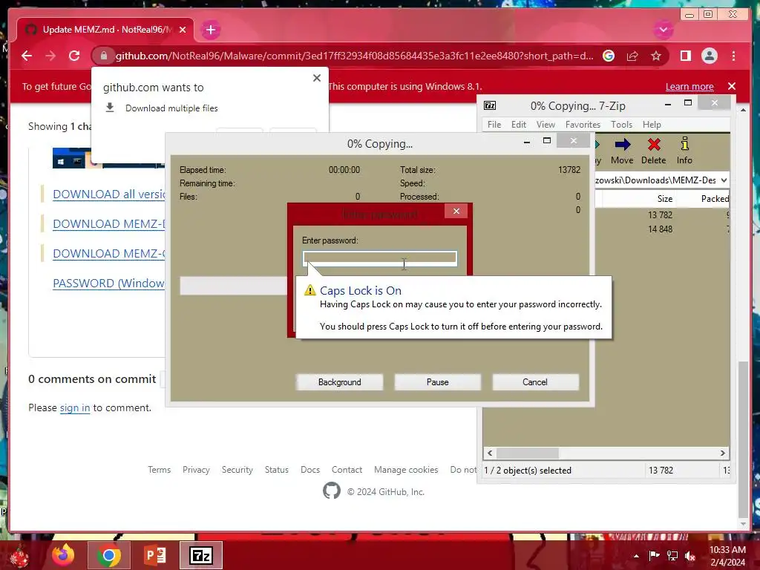Open the Manage cookies footer link
The image size is (760, 570).
click(x=406, y=470)
